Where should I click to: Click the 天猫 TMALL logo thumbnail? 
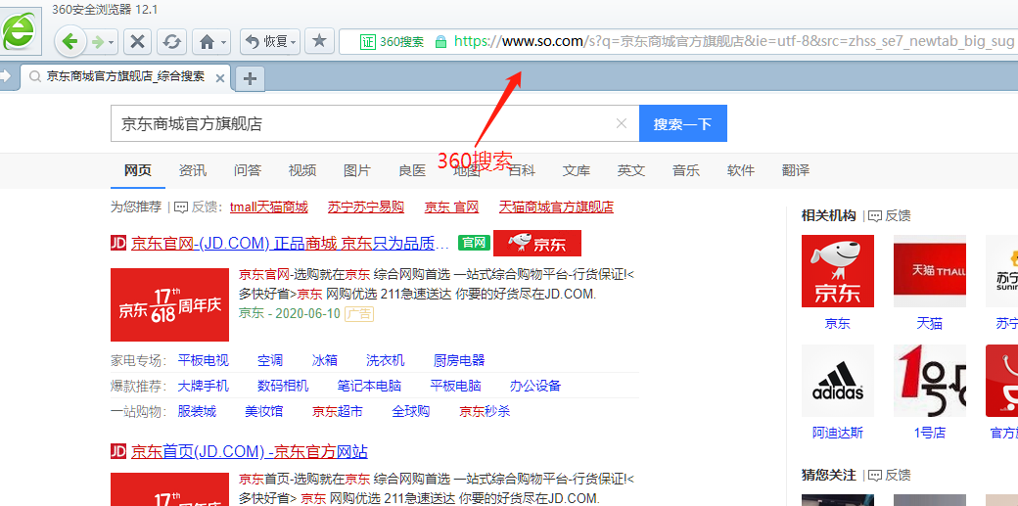click(x=930, y=271)
